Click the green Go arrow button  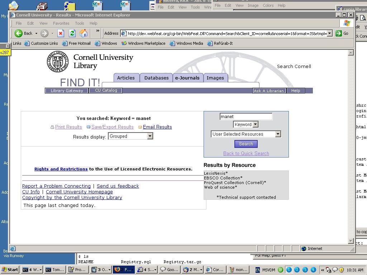[x=338, y=33]
